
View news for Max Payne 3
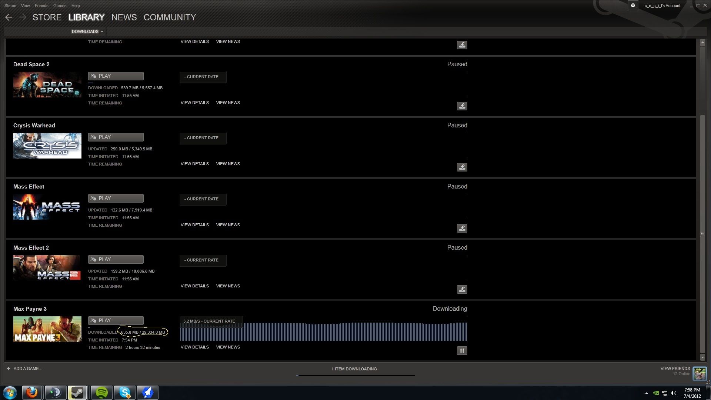228,347
